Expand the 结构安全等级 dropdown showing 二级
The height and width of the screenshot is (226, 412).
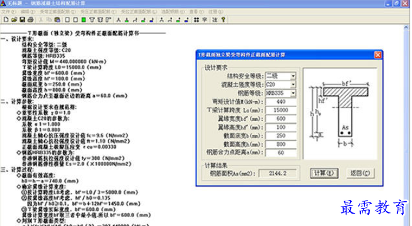(x=293, y=76)
